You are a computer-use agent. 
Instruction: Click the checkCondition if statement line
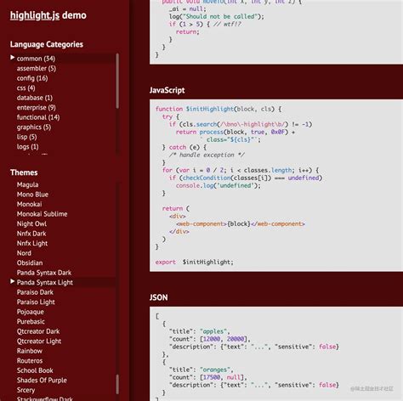(x=246, y=178)
